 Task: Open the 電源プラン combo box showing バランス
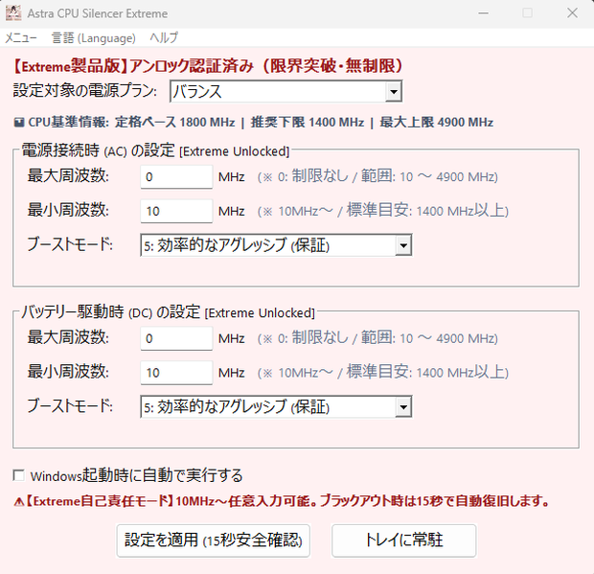[286, 91]
